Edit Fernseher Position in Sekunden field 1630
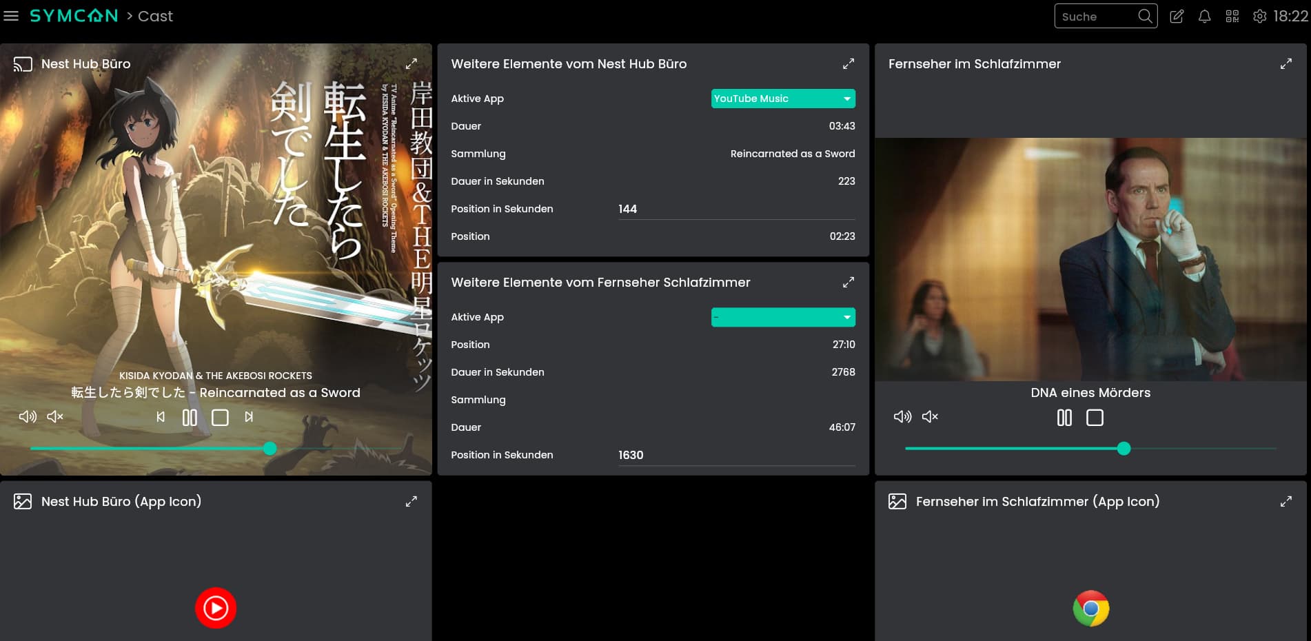Screen dimensions: 1311x641 tap(737, 455)
